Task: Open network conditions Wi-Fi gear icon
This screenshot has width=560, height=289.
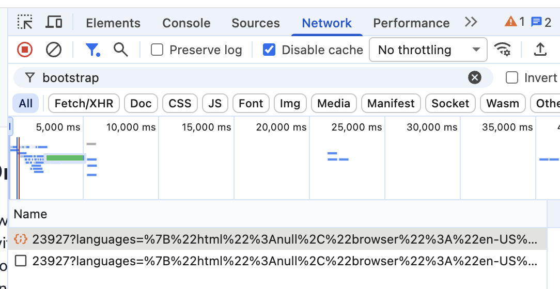Action: [502, 50]
